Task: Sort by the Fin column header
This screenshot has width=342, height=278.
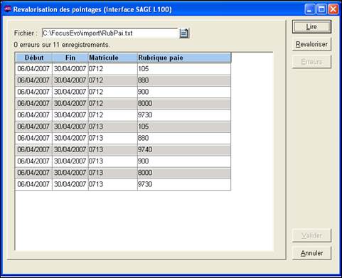Action: (x=70, y=58)
